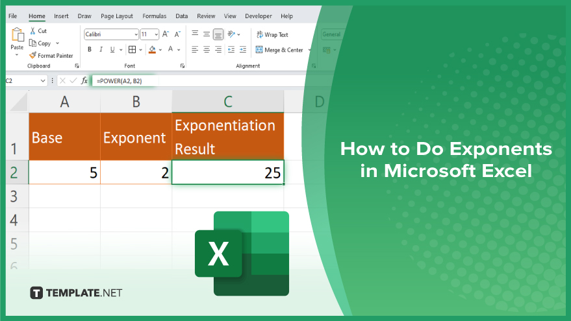Select Middle Align icon
This screenshot has height=321, width=571.
tap(207, 34)
